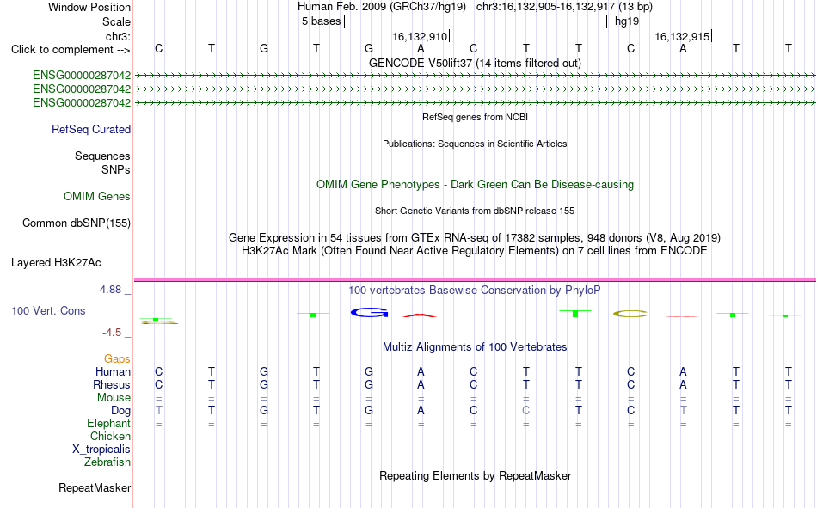Image resolution: width=817 pixels, height=508 pixels.
Task: Click 'Basewise Conservation by PhyloP' title
Action: click(x=475, y=291)
